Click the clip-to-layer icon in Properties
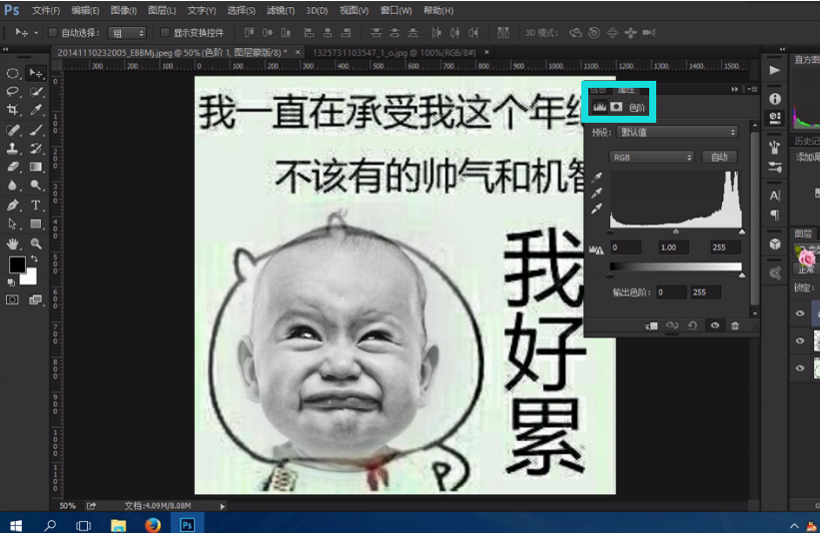820x533 pixels. click(x=651, y=325)
